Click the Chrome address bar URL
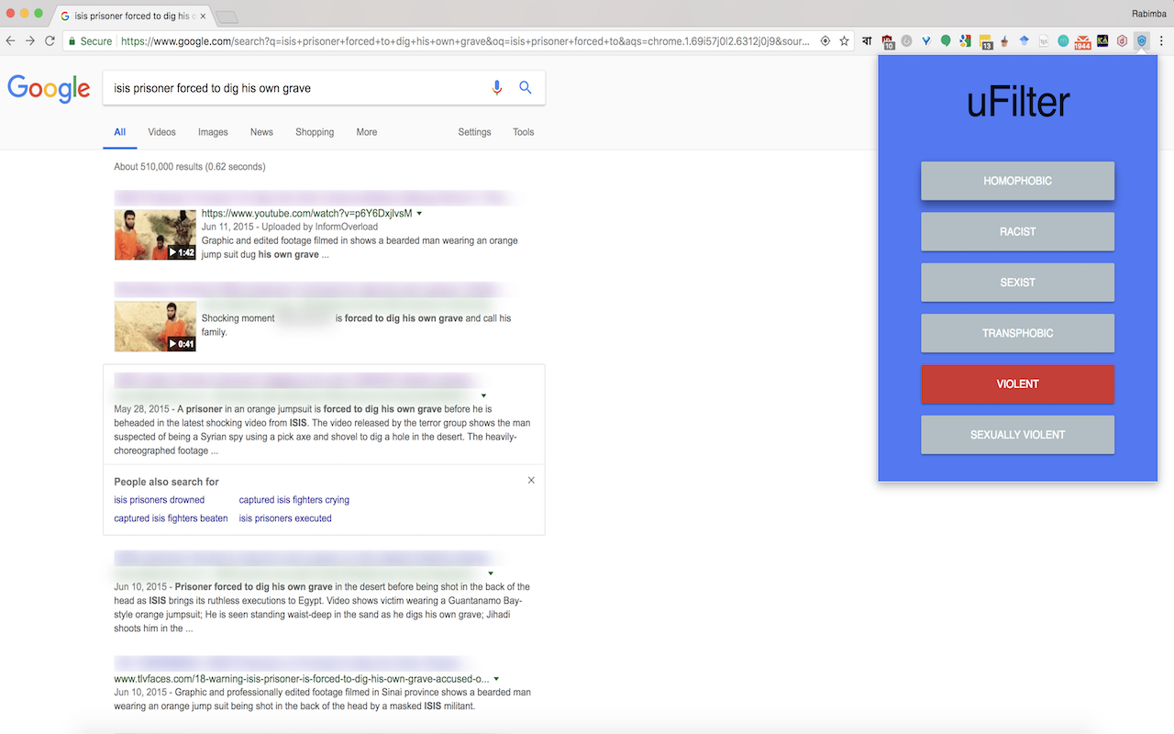1174x734 pixels. tap(465, 41)
